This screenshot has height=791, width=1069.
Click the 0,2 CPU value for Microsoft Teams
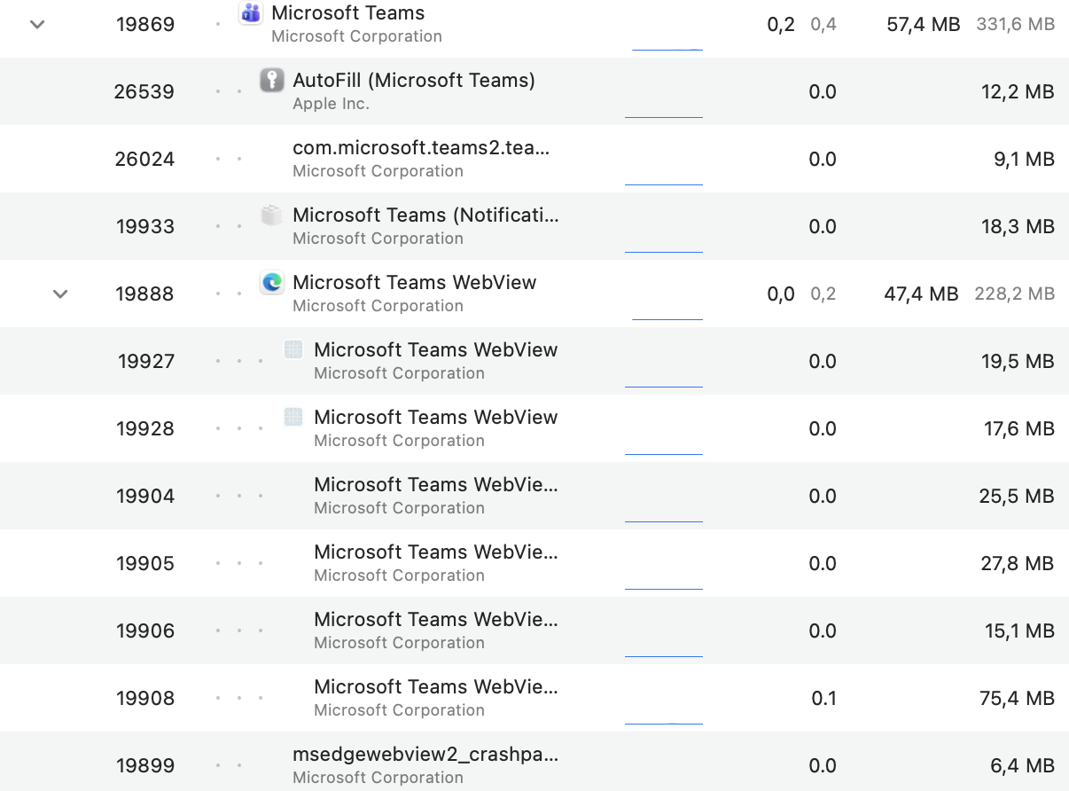pos(781,25)
